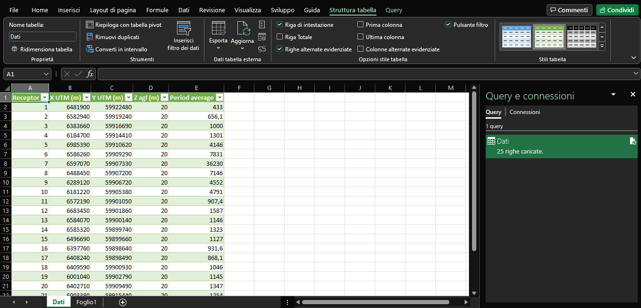The width and height of the screenshot is (641, 308).
Task: Show the previous row of table styles
Action: tap(602, 27)
